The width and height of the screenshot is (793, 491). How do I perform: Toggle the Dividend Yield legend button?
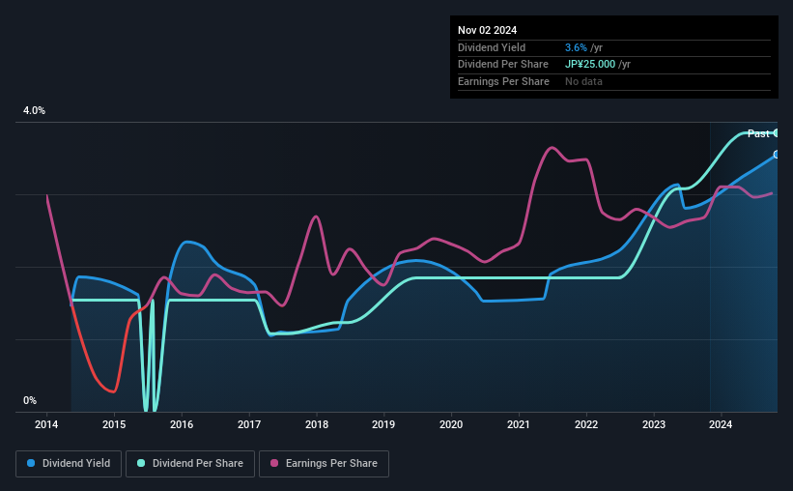coord(69,463)
